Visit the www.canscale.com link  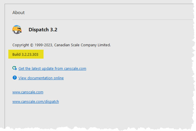point(28,92)
